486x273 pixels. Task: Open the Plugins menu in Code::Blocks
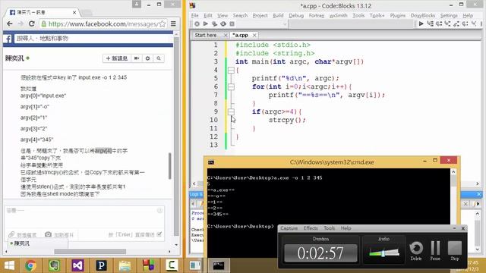[398, 15]
